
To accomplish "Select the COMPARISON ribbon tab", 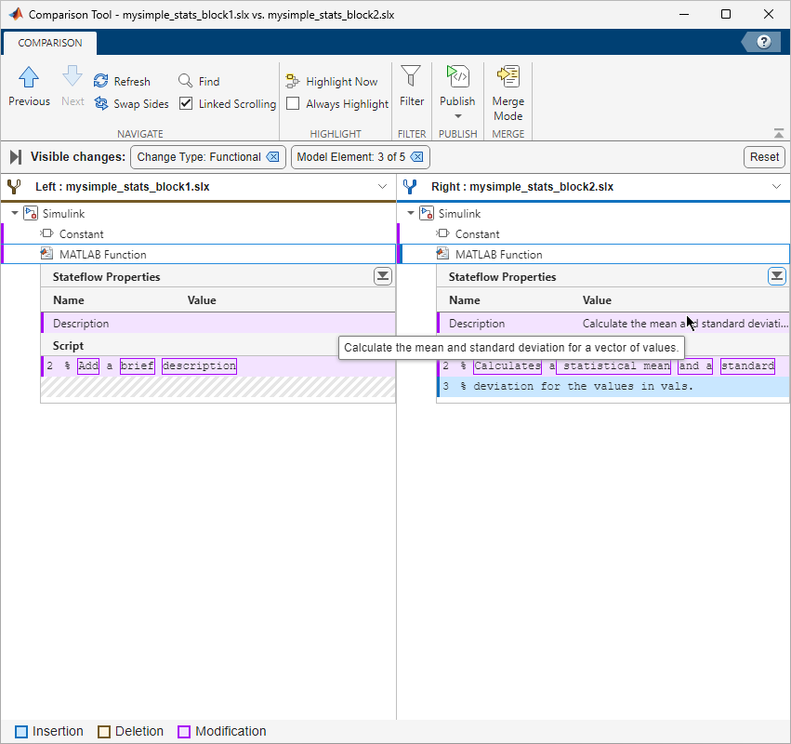I will click(x=50, y=43).
